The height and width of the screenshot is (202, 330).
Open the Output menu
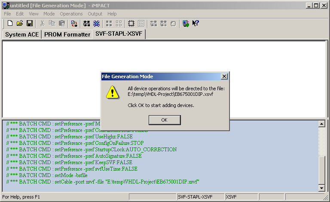[95, 14]
